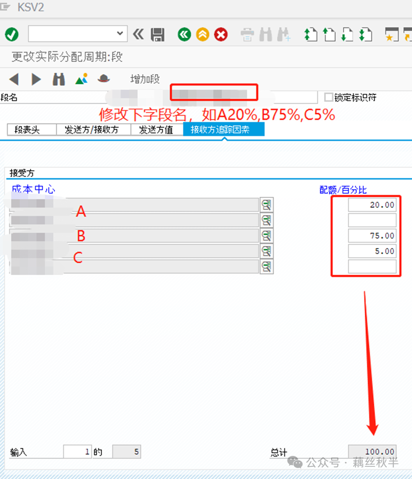This screenshot has width=412, height=479.
Task: Open detail icon for cost center row B
Action: click(x=266, y=236)
